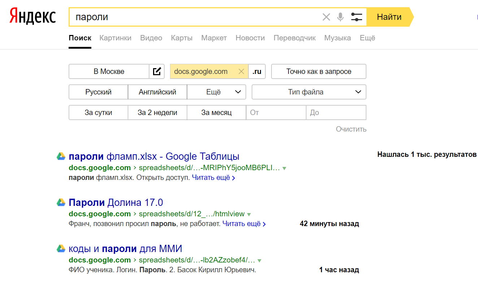The image size is (478, 287).
Task: Enable Точно как в запросе filter
Action: coord(319,71)
